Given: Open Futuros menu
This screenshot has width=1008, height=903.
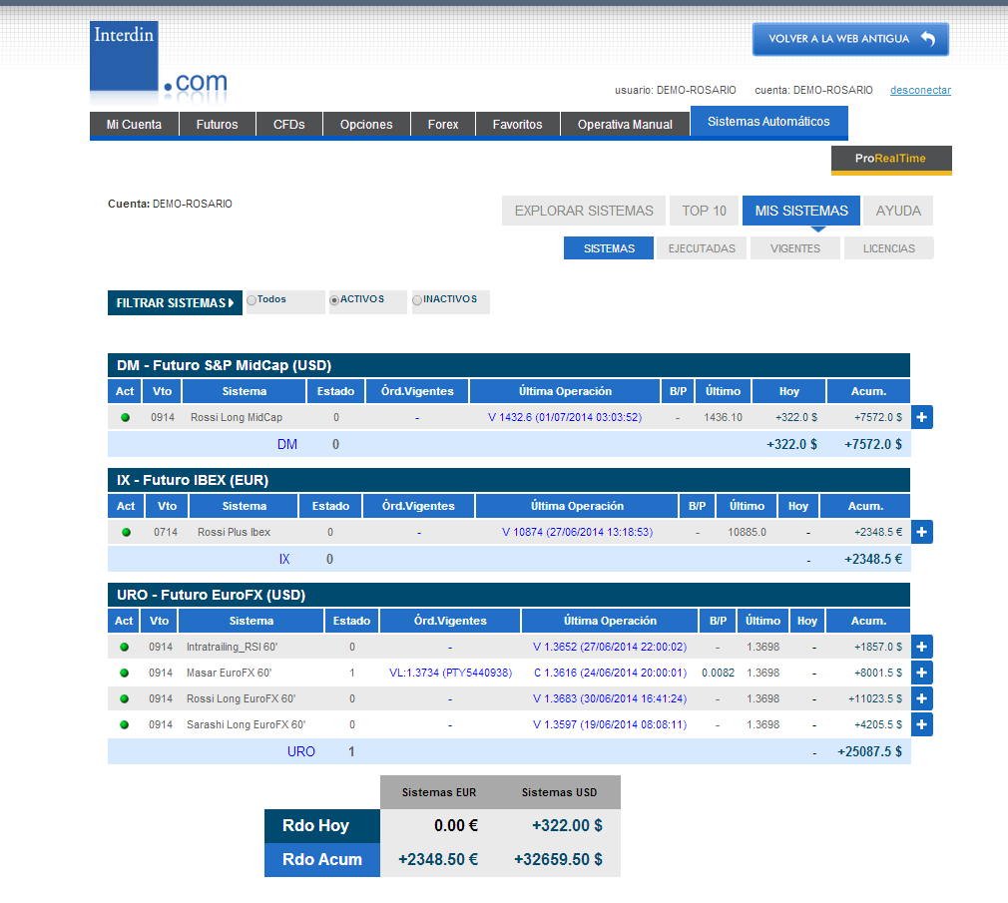Looking at the screenshot, I should click(x=218, y=125).
